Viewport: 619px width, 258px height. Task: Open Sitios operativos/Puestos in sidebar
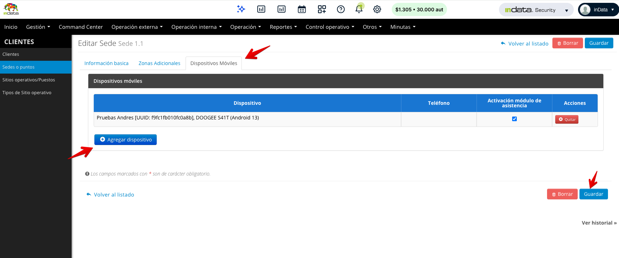[29, 80]
